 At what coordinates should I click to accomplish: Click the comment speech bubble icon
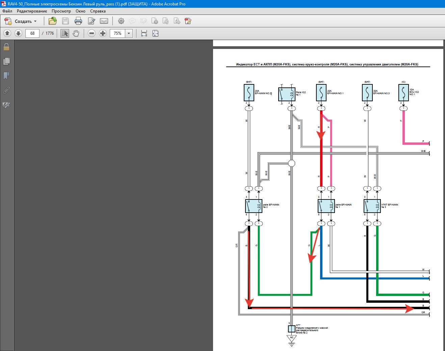pyautogui.click(x=132, y=21)
